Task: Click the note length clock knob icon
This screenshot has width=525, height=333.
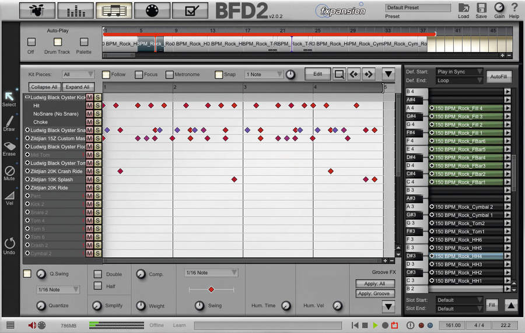Action: tap(290, 74)
